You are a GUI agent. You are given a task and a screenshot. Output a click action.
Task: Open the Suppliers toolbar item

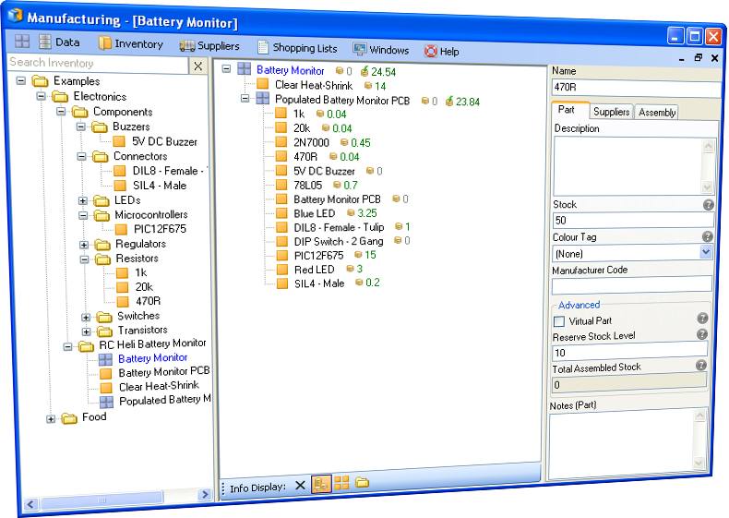209,45
